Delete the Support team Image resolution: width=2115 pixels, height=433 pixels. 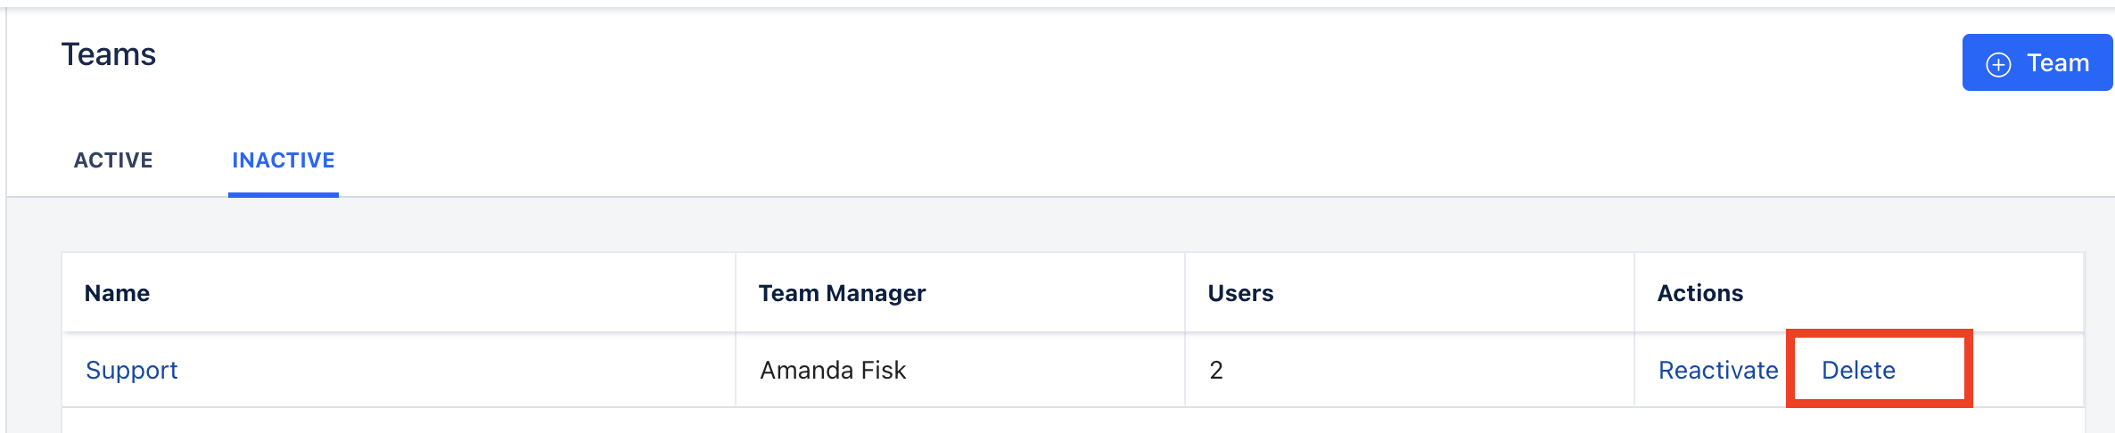[1858, 370]
